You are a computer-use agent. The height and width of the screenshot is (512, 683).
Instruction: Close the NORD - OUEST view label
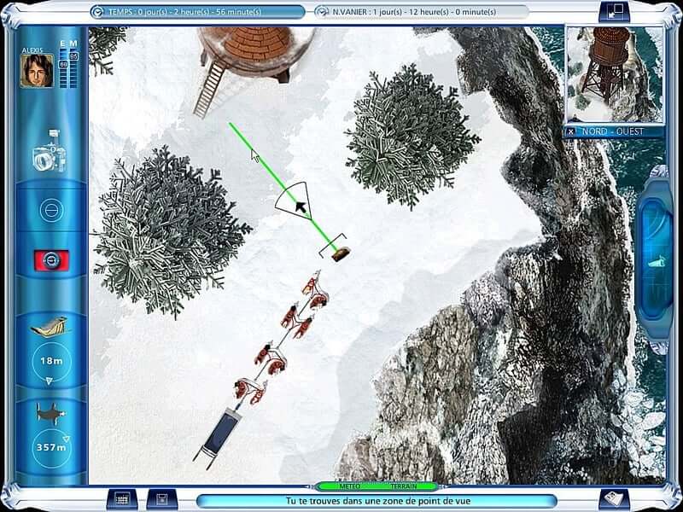click(570, 131)
